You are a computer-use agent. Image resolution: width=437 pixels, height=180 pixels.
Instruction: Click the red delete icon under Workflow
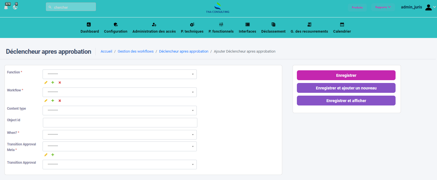click(x=60, y=101)
